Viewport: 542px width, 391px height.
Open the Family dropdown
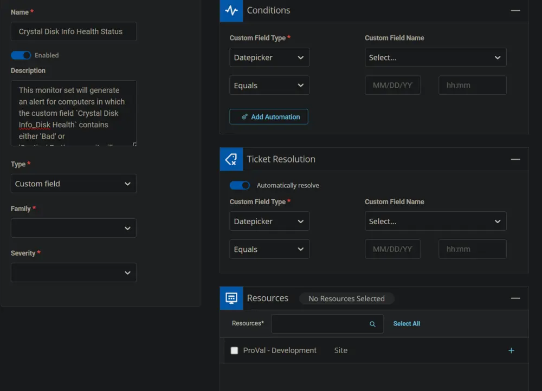click(74, 228)
